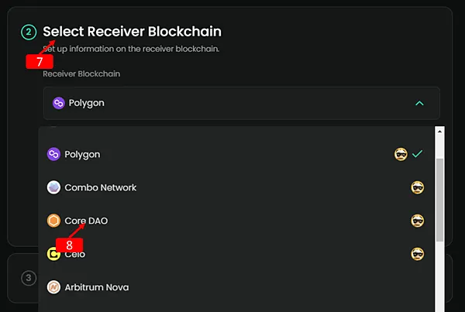The height and width of the screenshot is (312, 465).
Task: Click the Core DAO hexagon logo
Action: click(x=53, y=221)
